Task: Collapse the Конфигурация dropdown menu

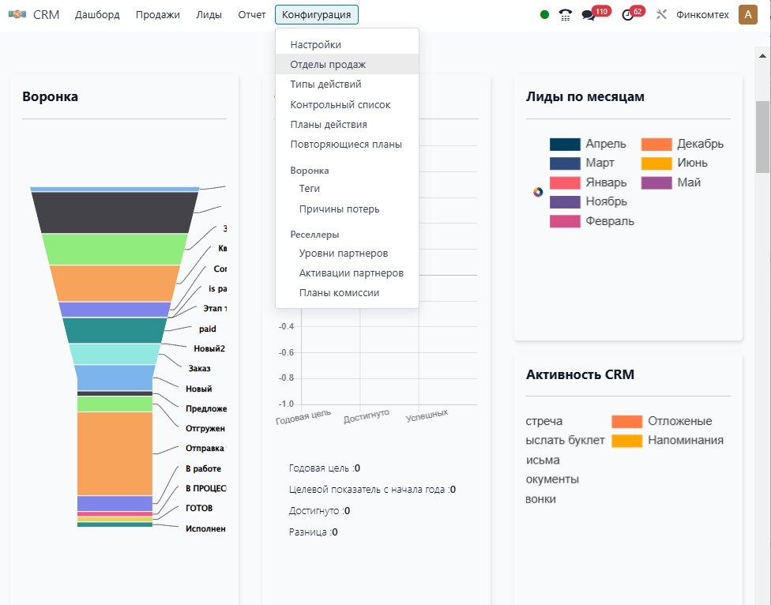Action: coord(316,14)
